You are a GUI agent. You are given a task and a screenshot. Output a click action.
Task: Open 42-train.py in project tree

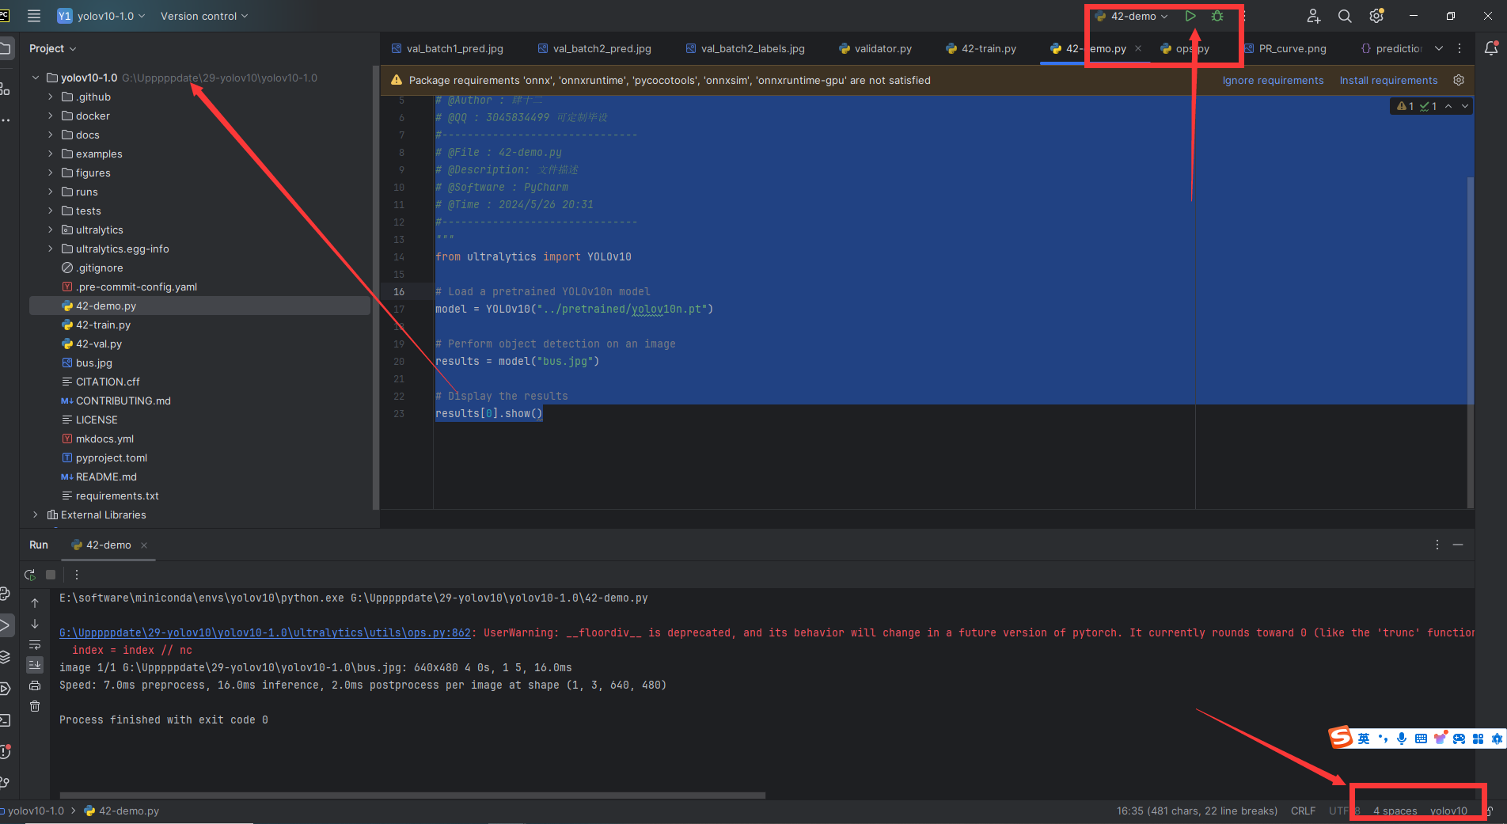pos(103,325)
